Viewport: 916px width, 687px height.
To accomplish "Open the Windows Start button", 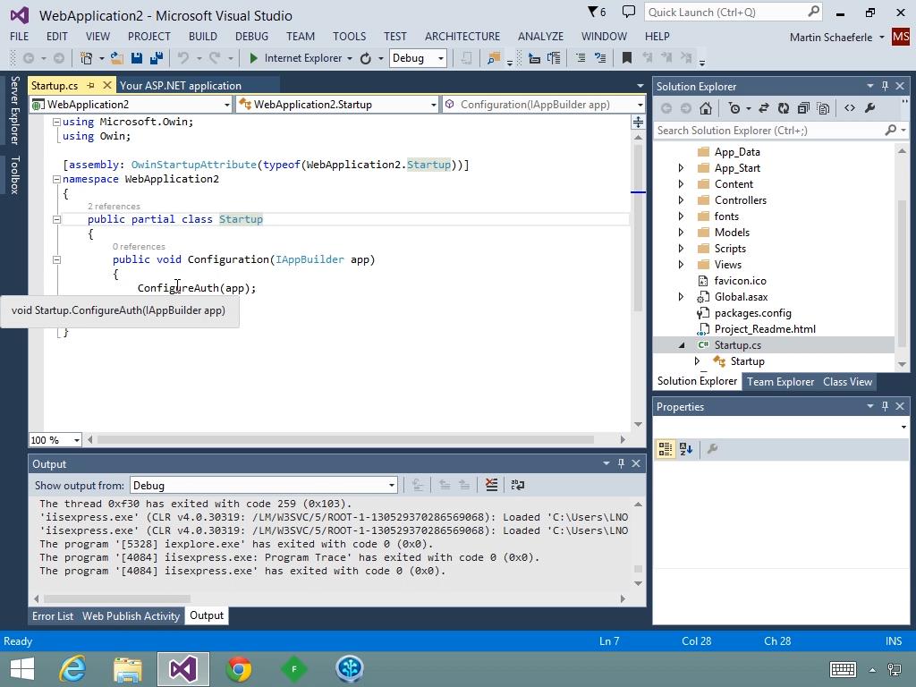I will [22, 669].
